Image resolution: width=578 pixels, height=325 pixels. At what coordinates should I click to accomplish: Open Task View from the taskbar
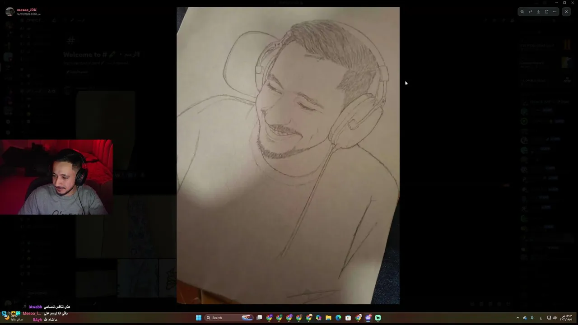pyautogui.click(x=260, y=318)
